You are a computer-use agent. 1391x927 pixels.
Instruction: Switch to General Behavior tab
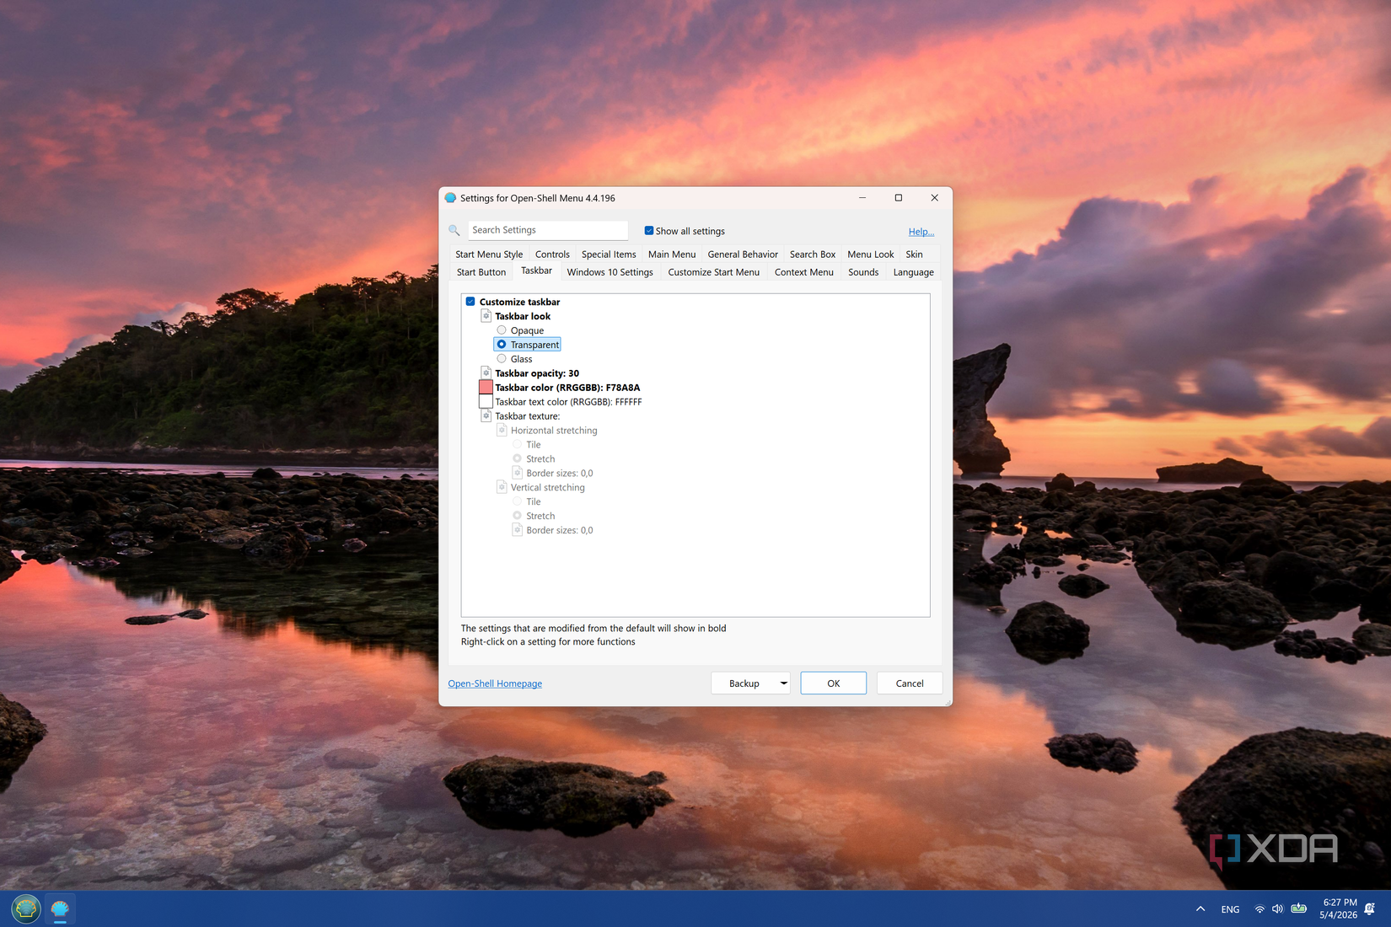coord(743,255)
